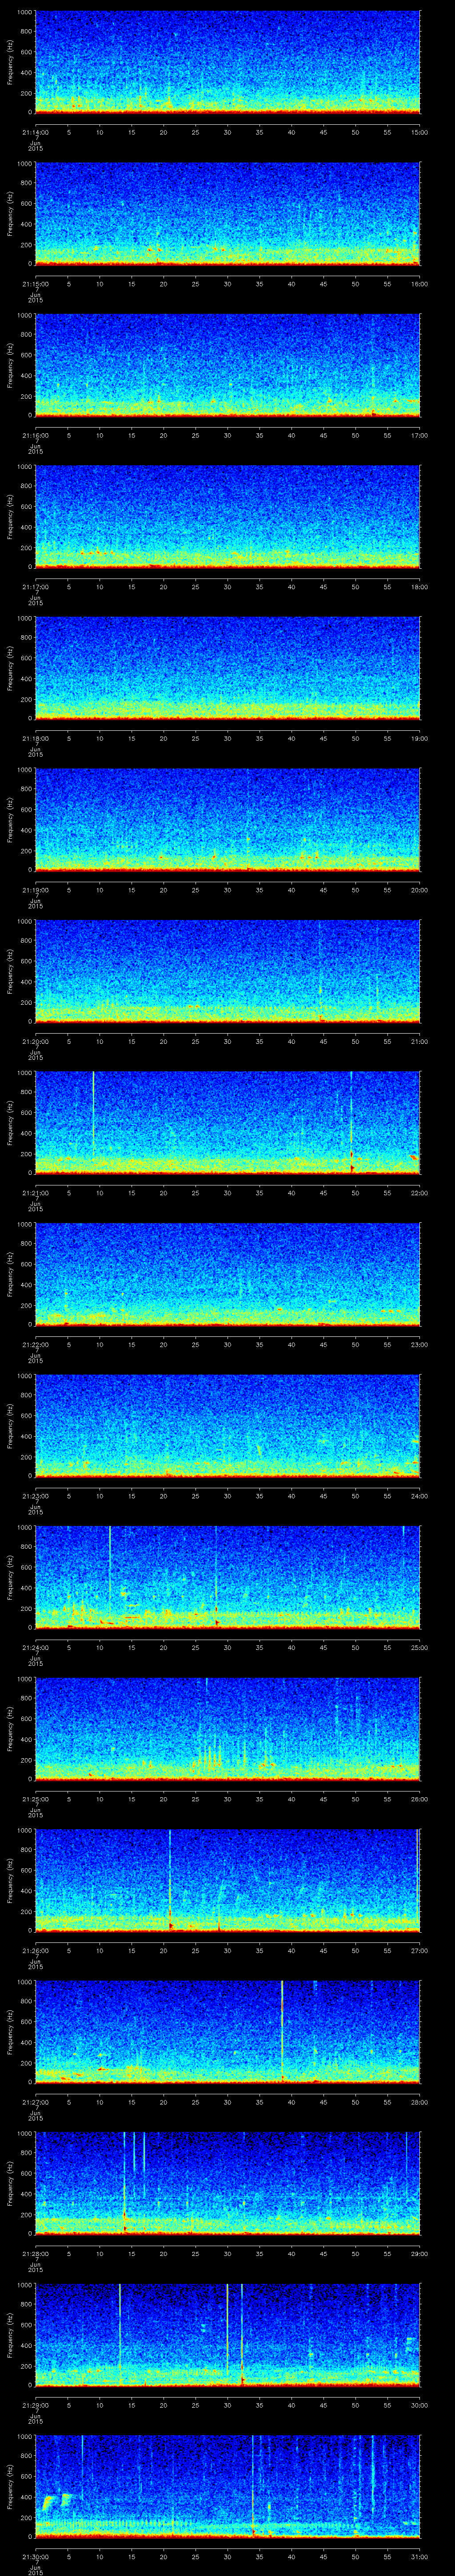Click the 21:20:00 start time label
Image resolution: width=455 pixels, height=2576 pixels.
coord(35,1041)
